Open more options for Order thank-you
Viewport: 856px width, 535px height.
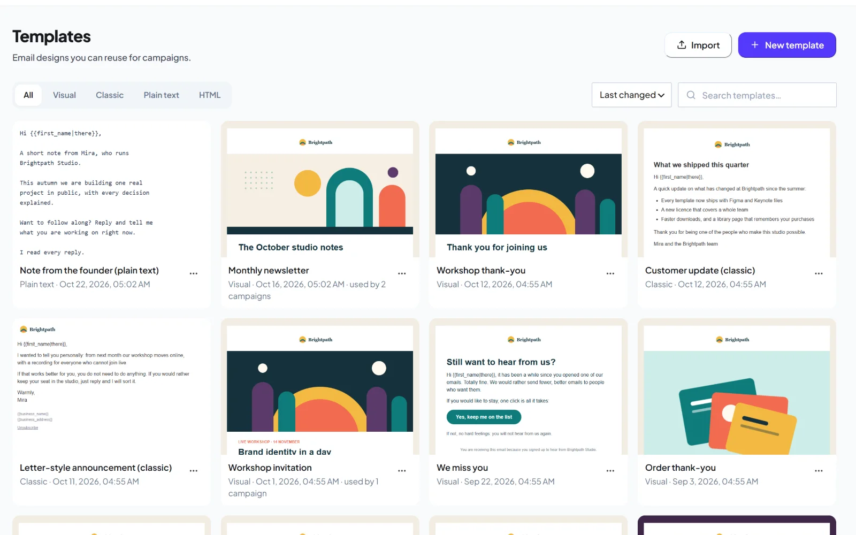(819, 471)
